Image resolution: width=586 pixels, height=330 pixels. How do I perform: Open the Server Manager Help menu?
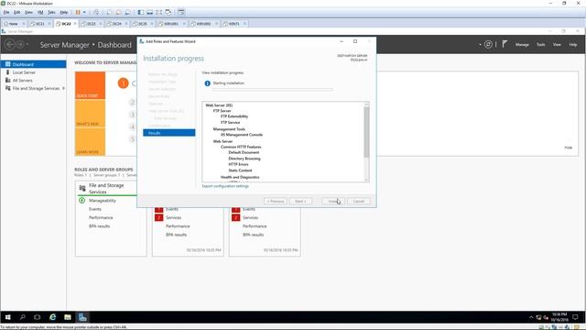click(x=573, y=45)
